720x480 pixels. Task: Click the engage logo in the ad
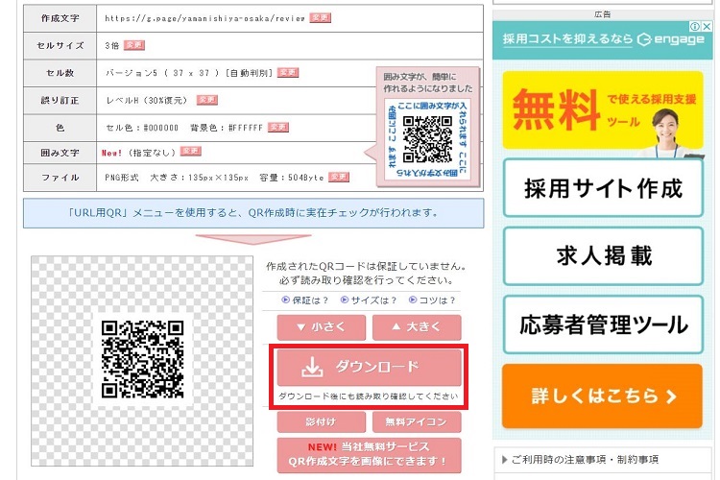click(671, 39)
